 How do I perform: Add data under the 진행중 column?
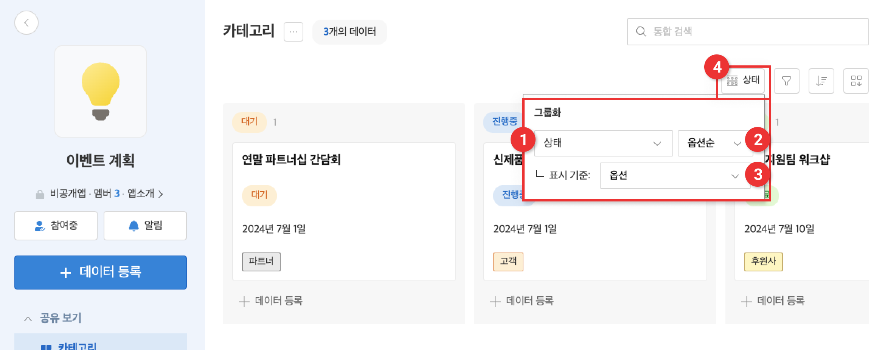coord(522,301)
